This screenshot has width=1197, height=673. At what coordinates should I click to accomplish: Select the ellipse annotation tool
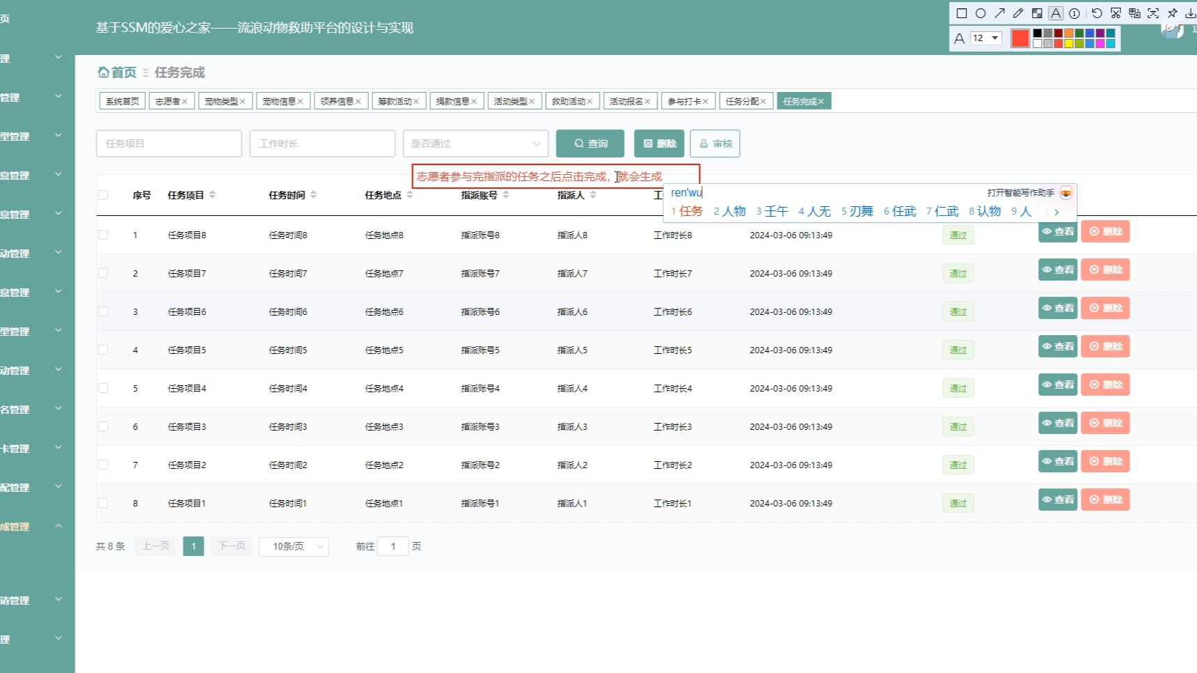pos(981,13)
